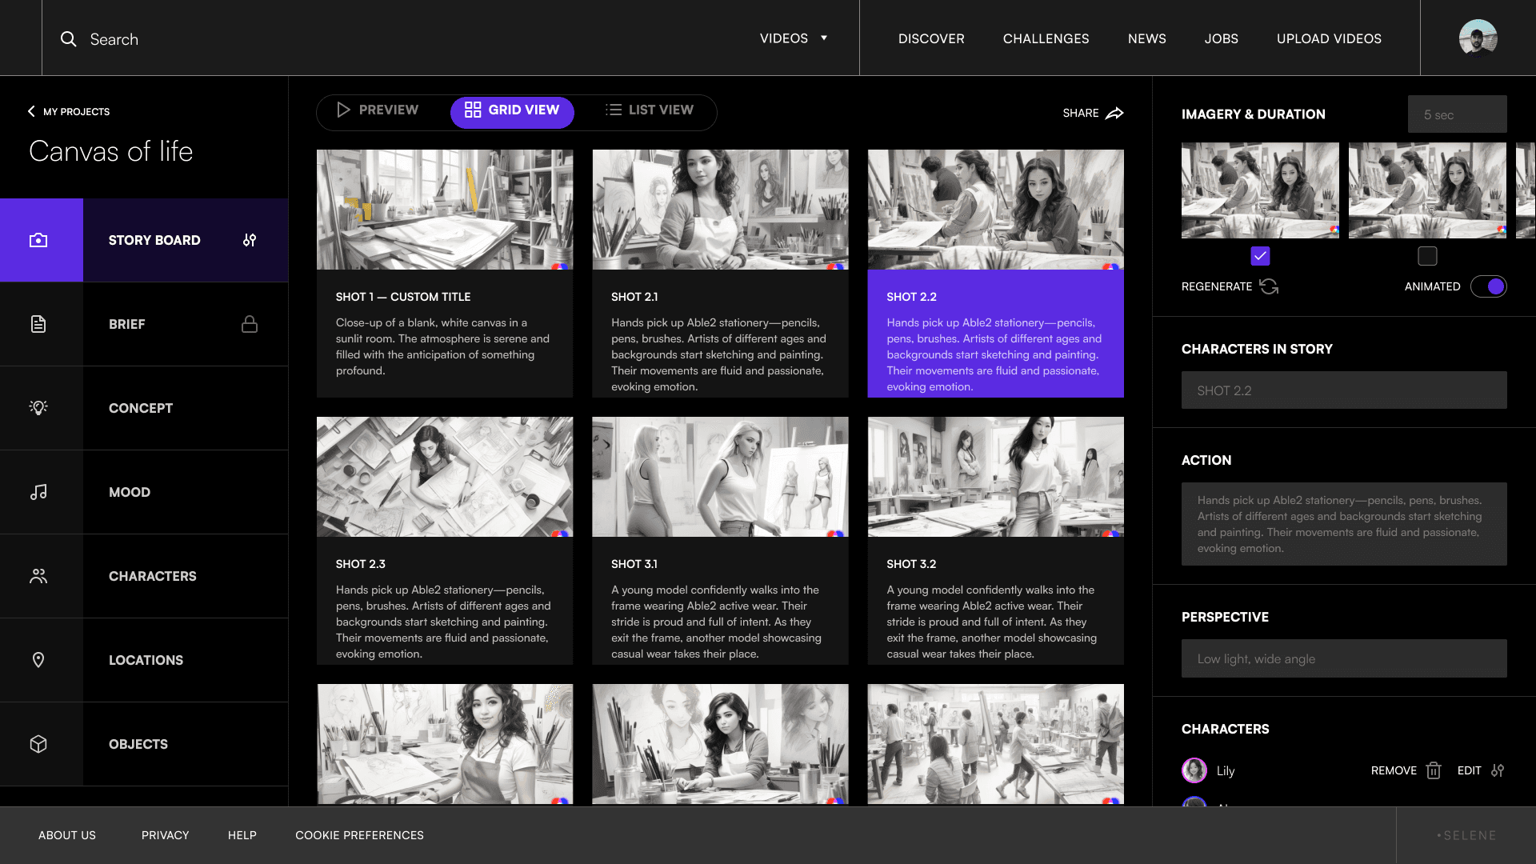Select the Shot 3.1 storyboard card image
The width and height of the screenshot is (1536, 864).
pos(720,477)
